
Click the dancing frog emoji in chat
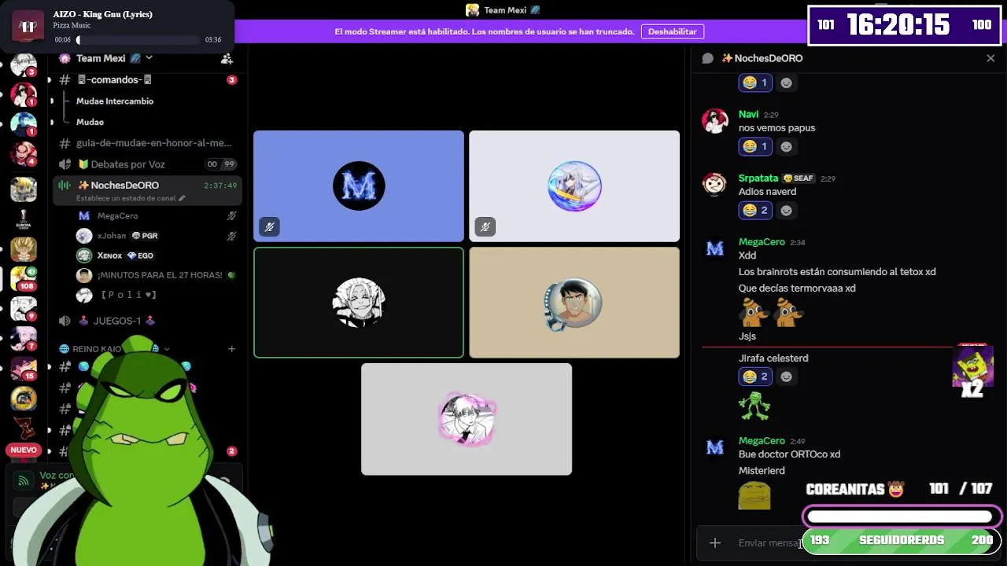[x=754, y=406]
